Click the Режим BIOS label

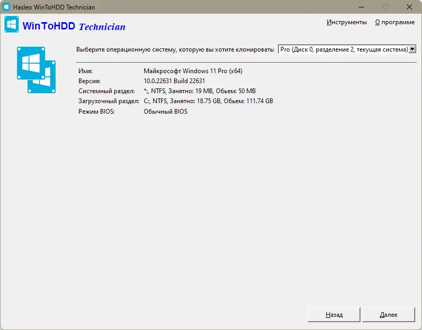[x=96, y=112]
